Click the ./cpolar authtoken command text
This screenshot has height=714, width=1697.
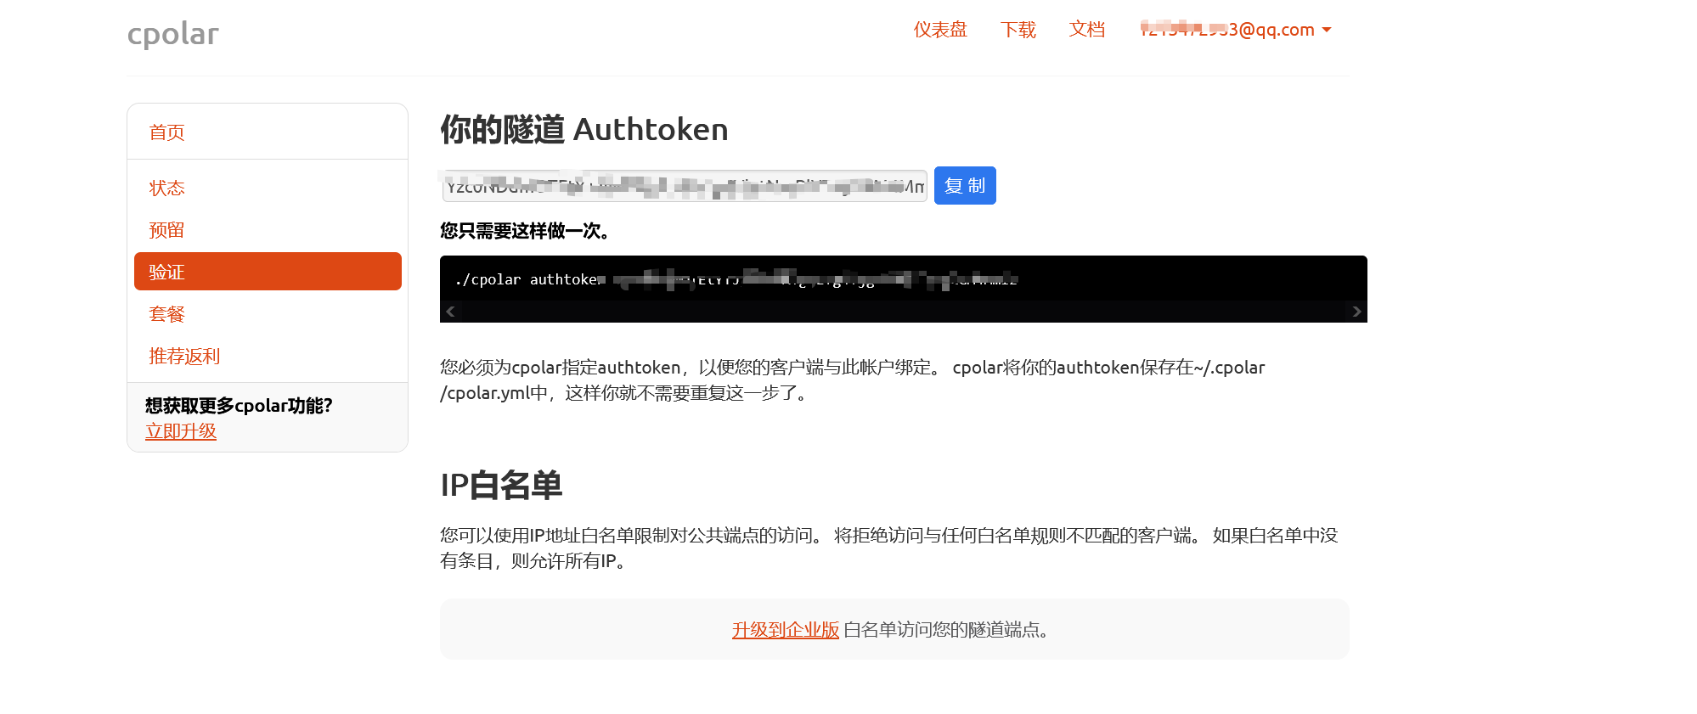[527, 279]
